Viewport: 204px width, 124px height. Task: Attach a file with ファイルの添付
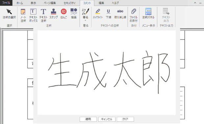click(x=134, y=15)
